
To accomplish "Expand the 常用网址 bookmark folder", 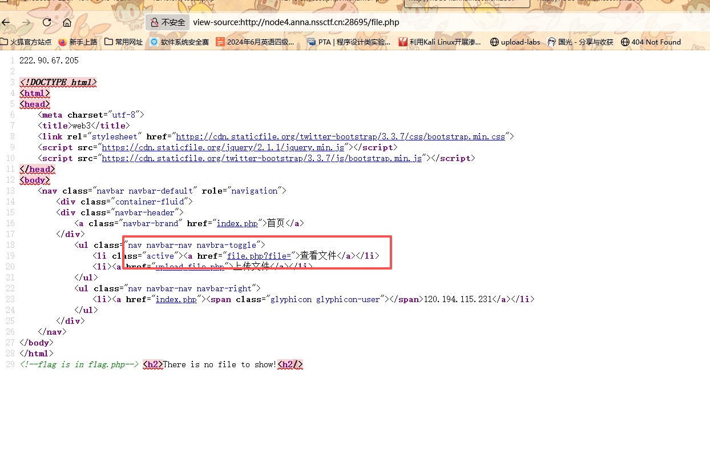I will (x=124, y=42).
